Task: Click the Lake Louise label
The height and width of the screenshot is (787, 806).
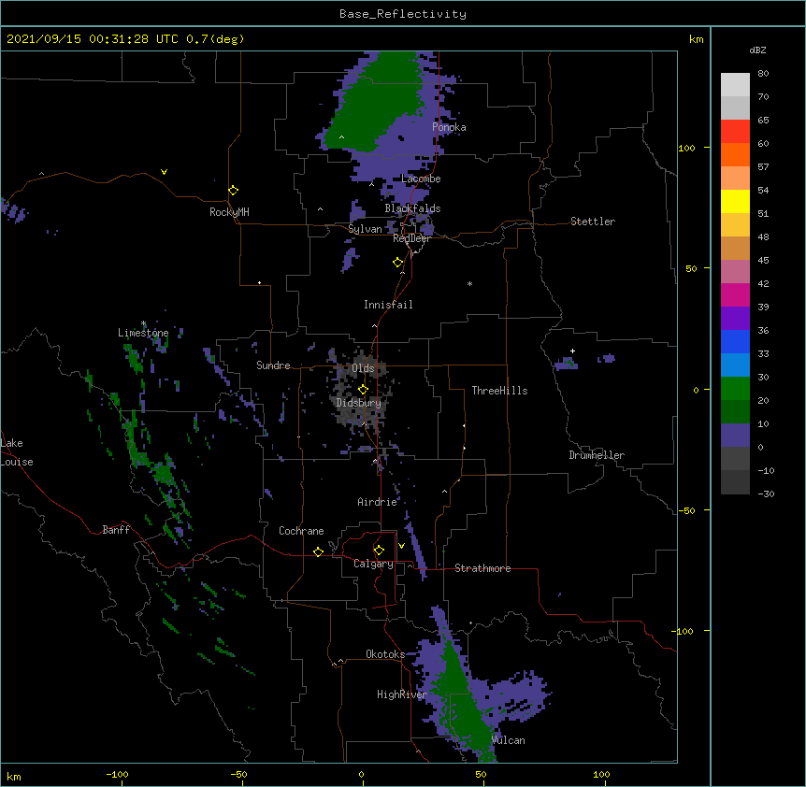Action: 17,452
